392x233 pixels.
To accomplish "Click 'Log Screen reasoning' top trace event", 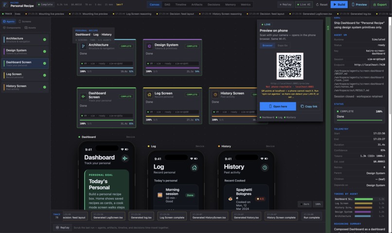I will (x=132, y=14).
